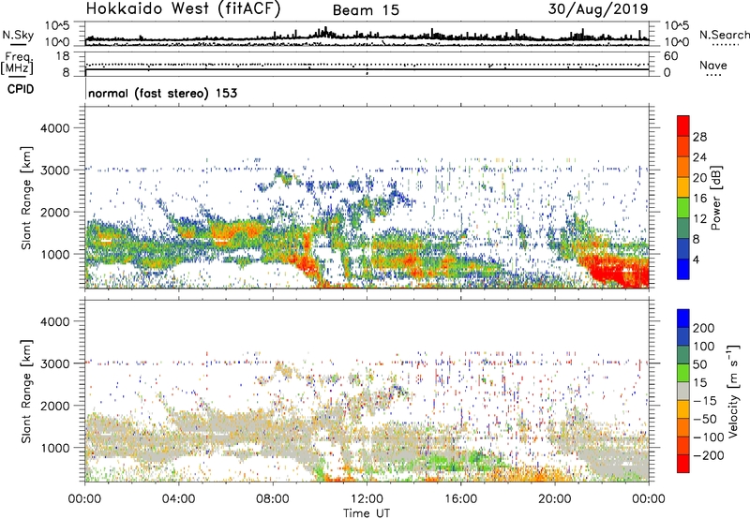Click the "Nave" legend label
This screenshot has height=519, width=750.
(712, 66)
